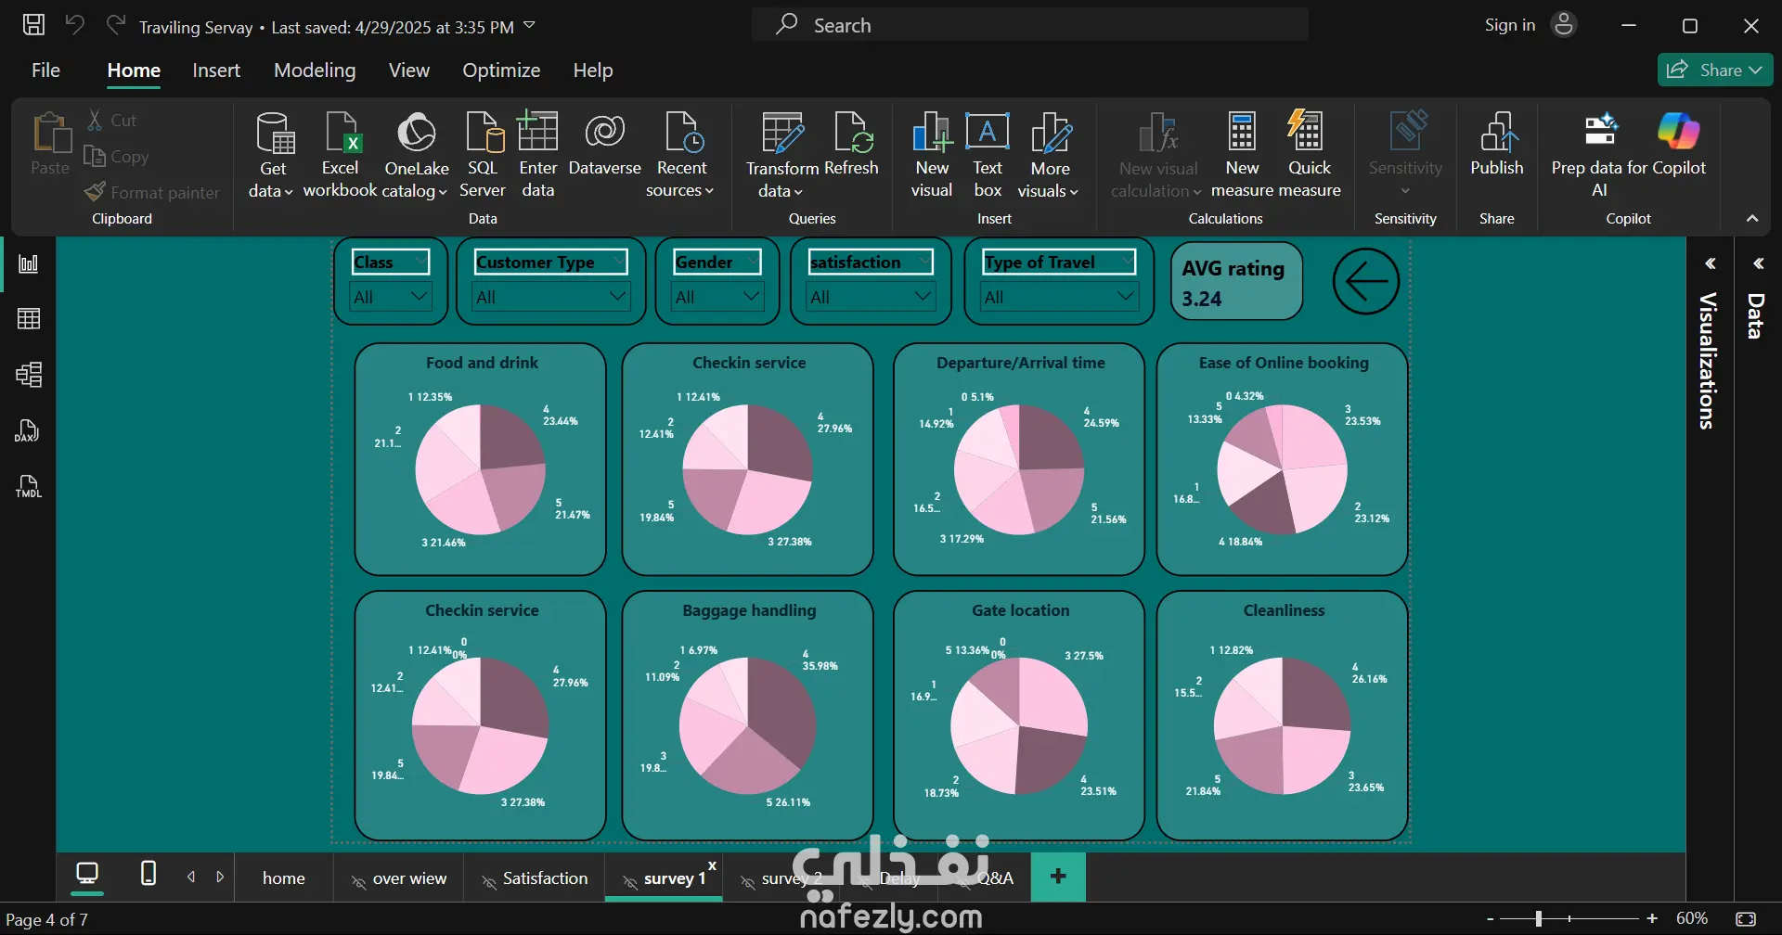Open the Enter data table tool
The width and height of the screenshot is (1782, 935).
coord(537,154)
